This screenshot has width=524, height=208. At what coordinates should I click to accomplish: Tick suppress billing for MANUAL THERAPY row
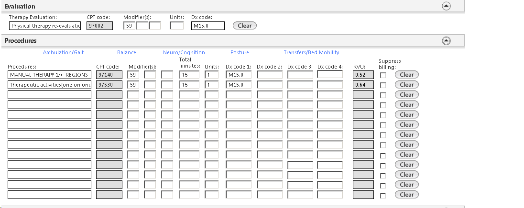click(383, 75)
